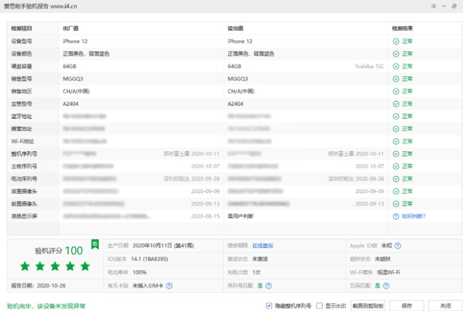Click the check icon in 蜂窝地址 row
The width and height of the screenshot is (463, 311).
(396, 129)
